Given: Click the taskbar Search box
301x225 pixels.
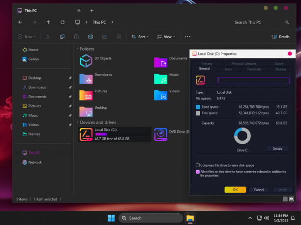Looking at the screenshot, I should (150, 218).
